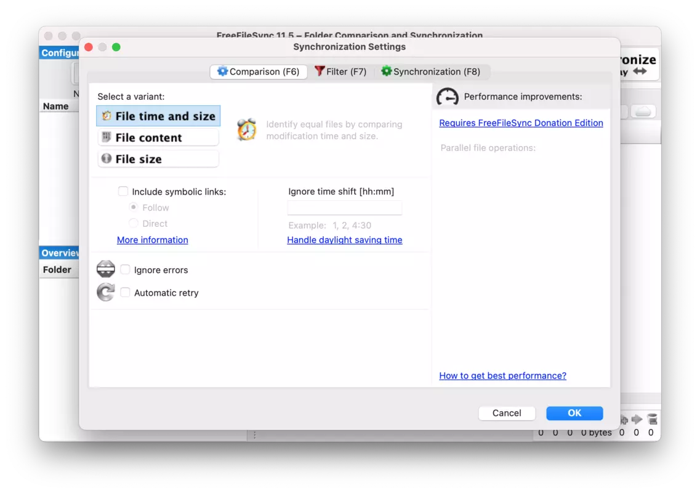Image resolution: width=700 pixels, height=493 pixels.
Task: Open the Filter (F7) tab
Action: click(x=340, y=71)
